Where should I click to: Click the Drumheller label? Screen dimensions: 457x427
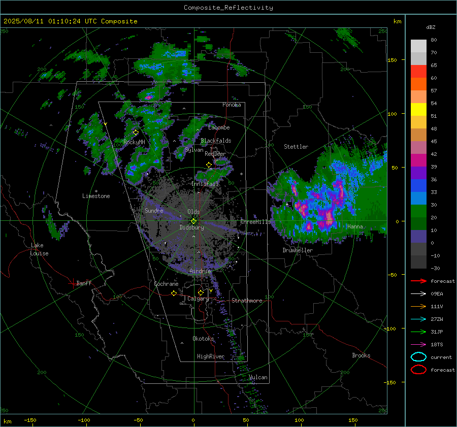click(298, 250)
